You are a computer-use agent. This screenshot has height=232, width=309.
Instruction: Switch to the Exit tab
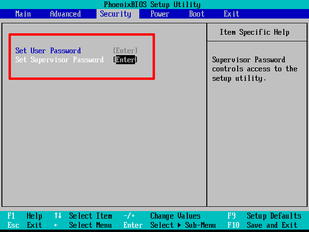coord(232,14)
